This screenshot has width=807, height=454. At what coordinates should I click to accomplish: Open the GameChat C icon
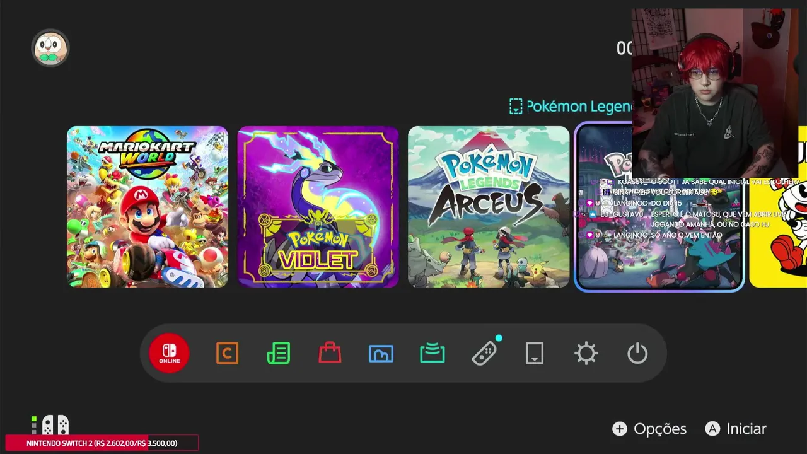(x=227, y=353)
